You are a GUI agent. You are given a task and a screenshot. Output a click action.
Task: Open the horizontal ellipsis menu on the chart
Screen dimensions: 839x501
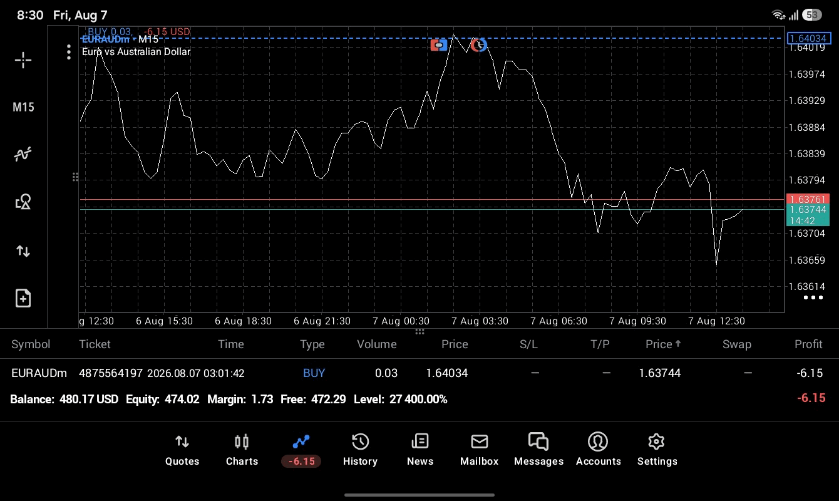813,297
